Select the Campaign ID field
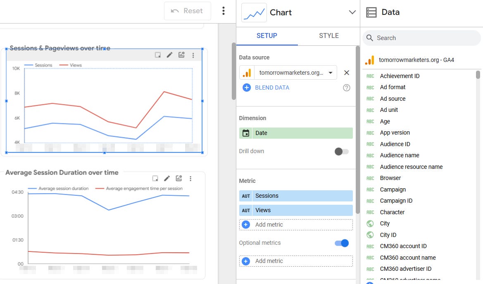Image resolution: width=483 pixels, height=284 pixels. pyautogui.click(x=396, y=201)
